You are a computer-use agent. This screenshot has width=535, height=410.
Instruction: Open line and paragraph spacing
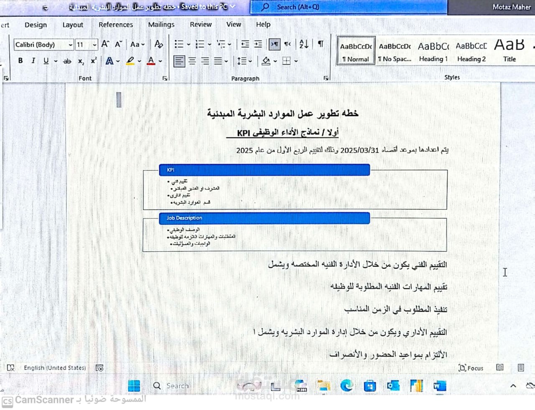(242, 61)
